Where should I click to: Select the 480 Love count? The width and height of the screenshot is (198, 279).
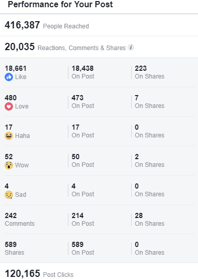(x=11, y=98)
